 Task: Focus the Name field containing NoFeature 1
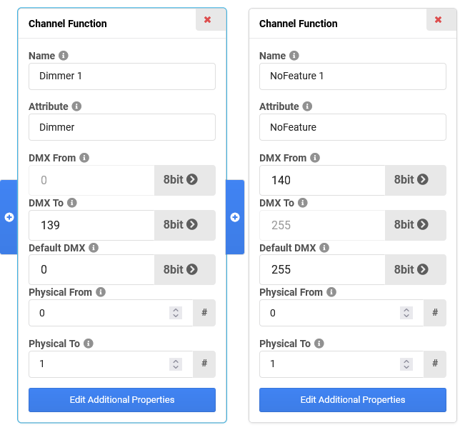(x=352, y=76)
